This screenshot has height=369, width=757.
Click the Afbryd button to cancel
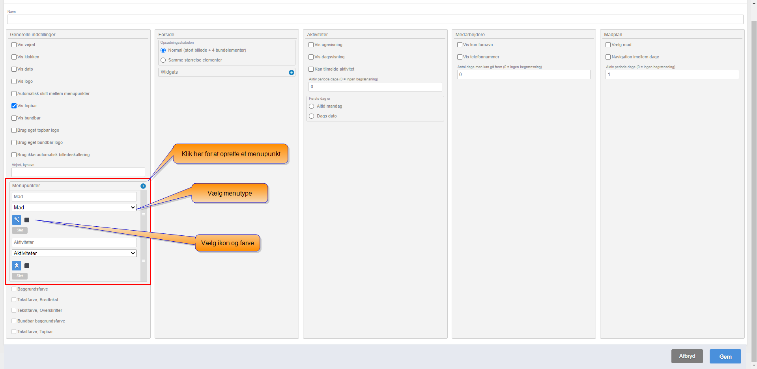tap(687, 356)
